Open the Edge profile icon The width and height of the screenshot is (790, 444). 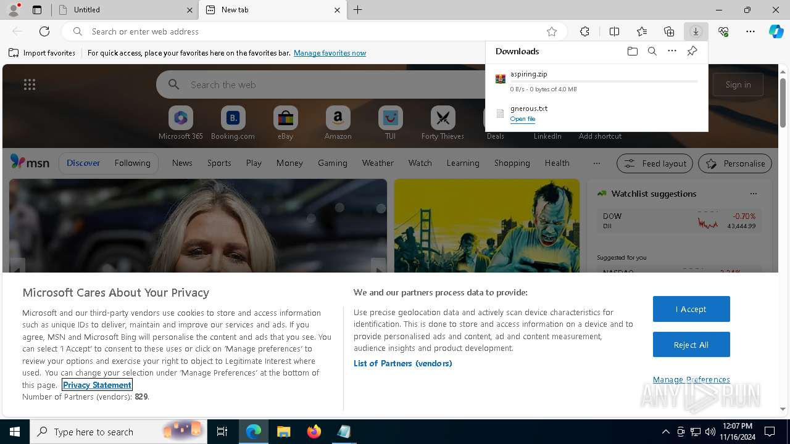[x=13, y=9]
